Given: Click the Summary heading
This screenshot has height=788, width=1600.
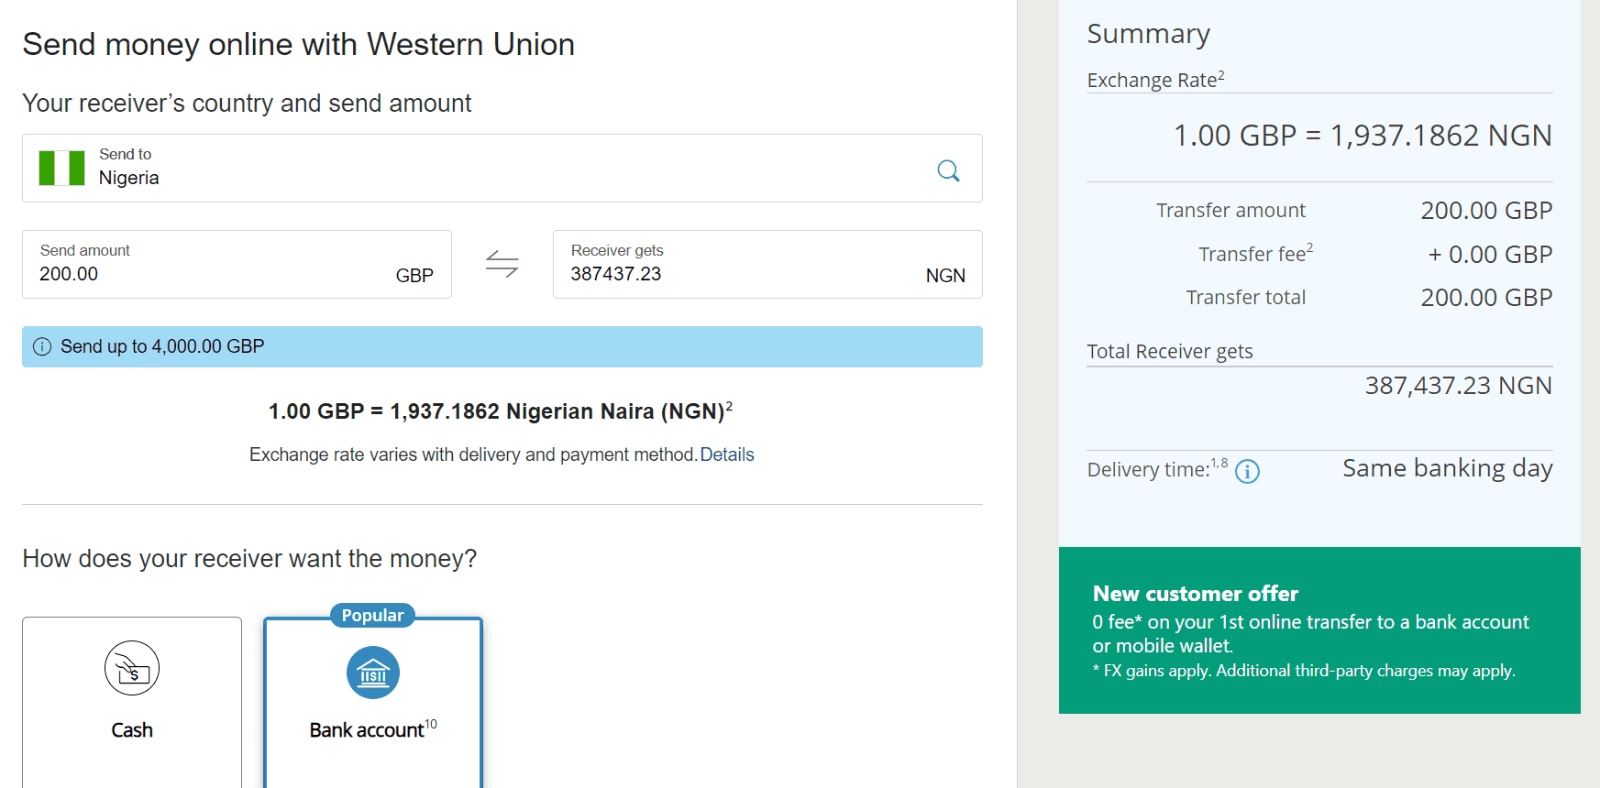Looking at the screenshot, I should coord(1148,34).
